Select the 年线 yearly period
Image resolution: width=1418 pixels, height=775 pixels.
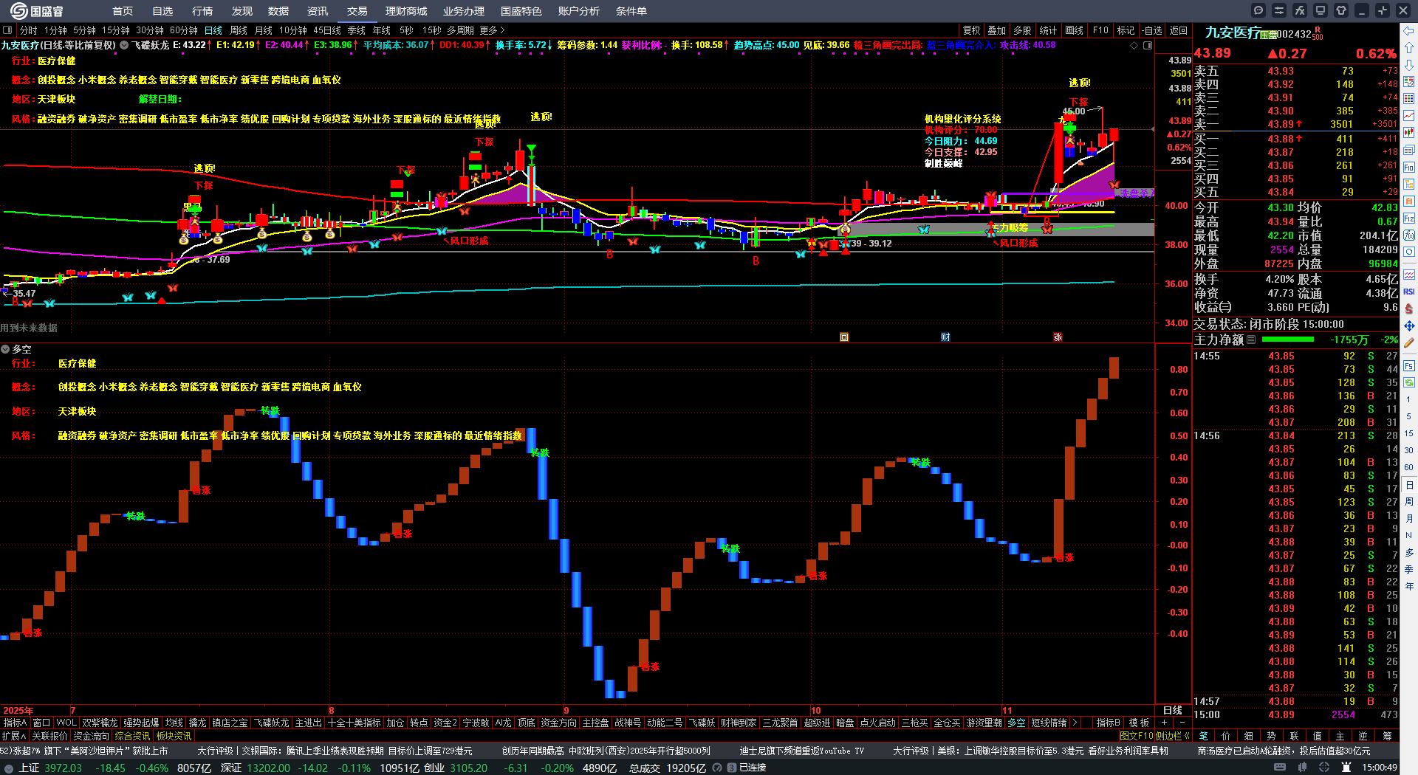382,30
